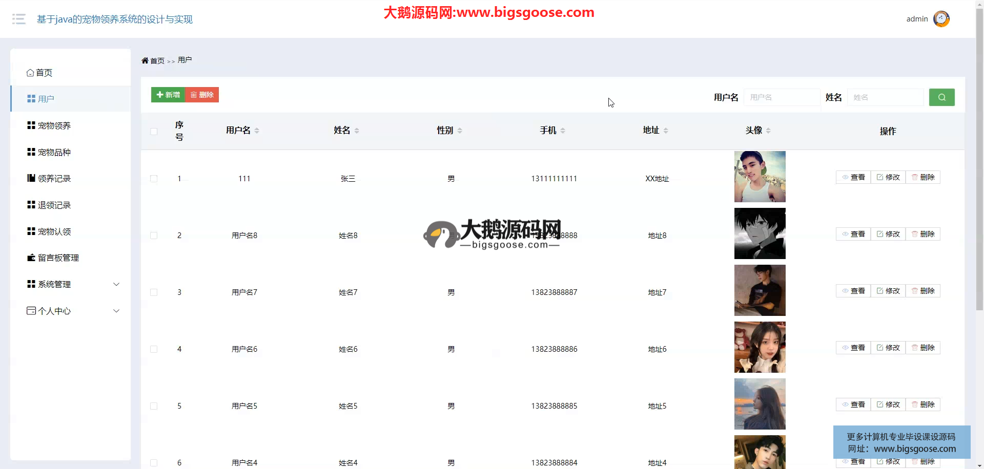Click 修改 for user 张三

click(888, 177)
